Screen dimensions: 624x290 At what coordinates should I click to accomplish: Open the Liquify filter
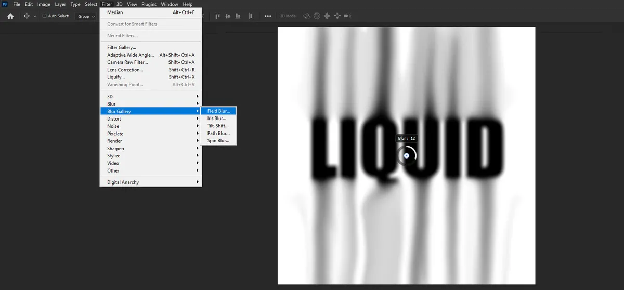tap(151, 77)
